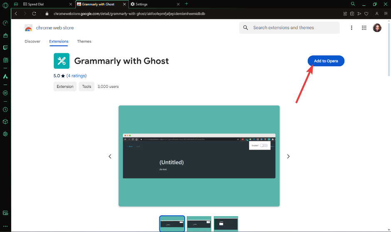Click the Tools category chip
This screenshot has width=391, height=232.
87,86
